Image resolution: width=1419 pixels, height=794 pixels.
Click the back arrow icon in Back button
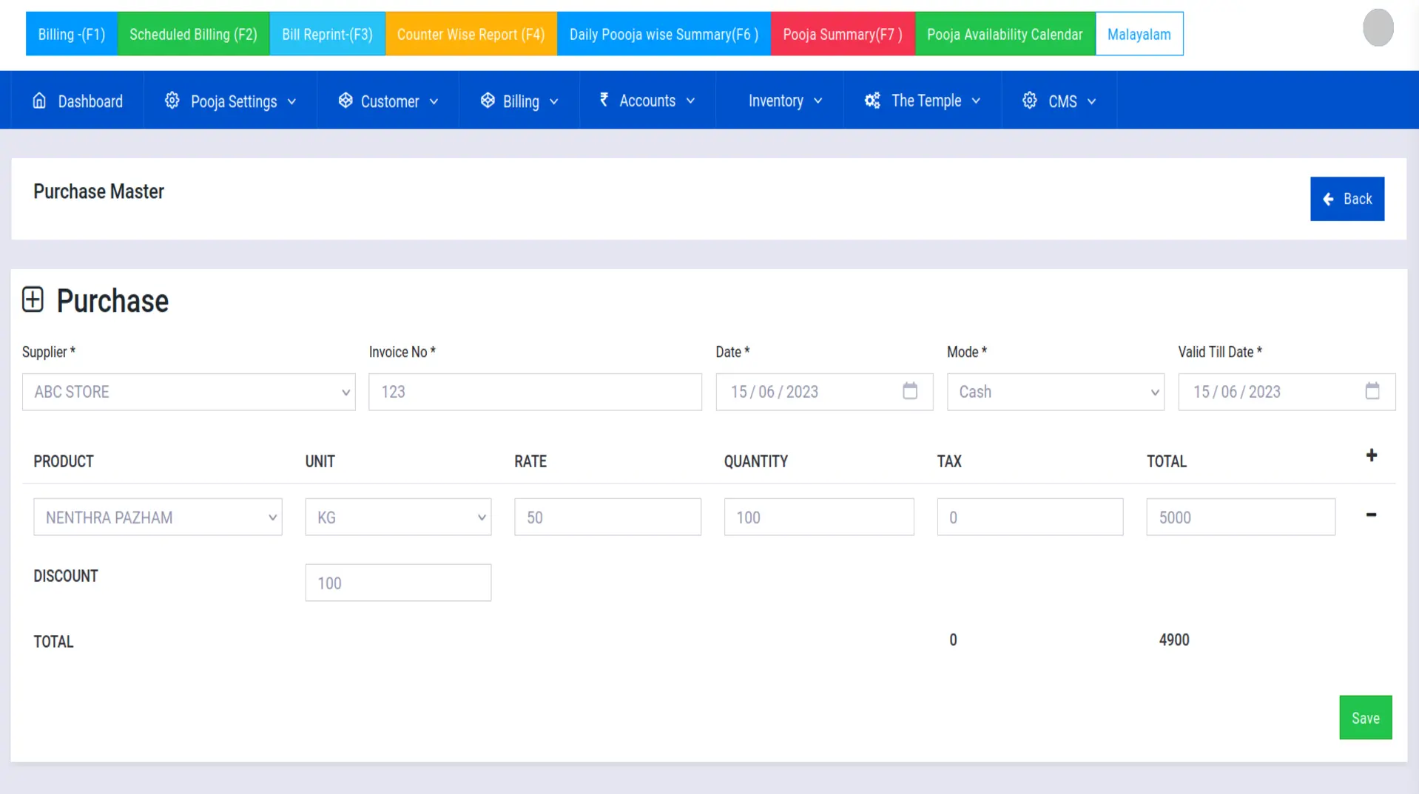pyautogui.click(x=1328, y=199)
